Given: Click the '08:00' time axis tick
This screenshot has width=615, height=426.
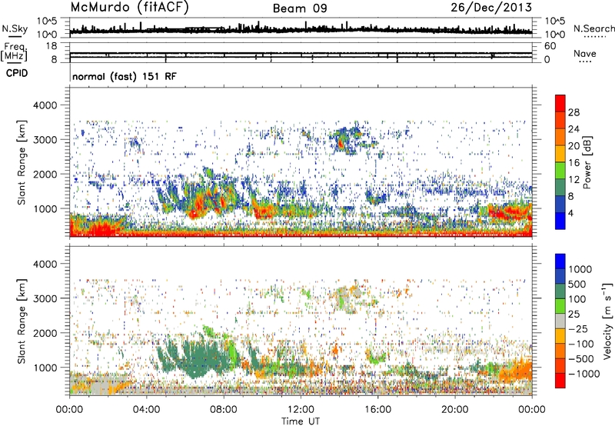Looking at the screenshot, I should [x=224, y=410].
